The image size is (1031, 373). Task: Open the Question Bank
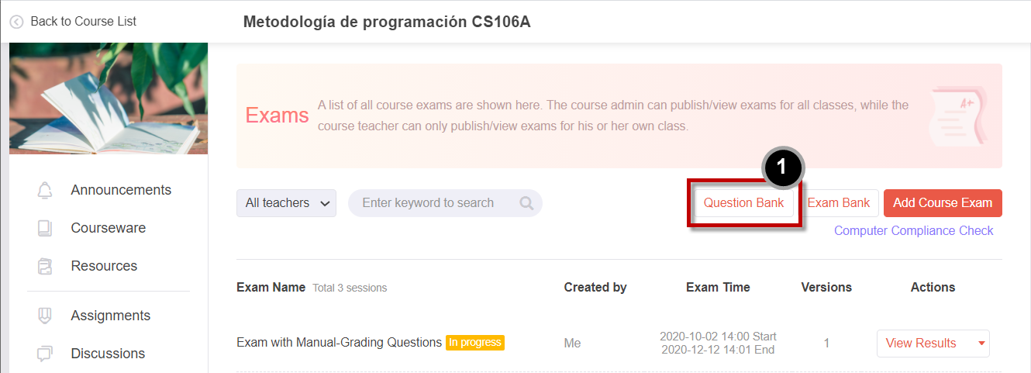(x=743, y=203)
